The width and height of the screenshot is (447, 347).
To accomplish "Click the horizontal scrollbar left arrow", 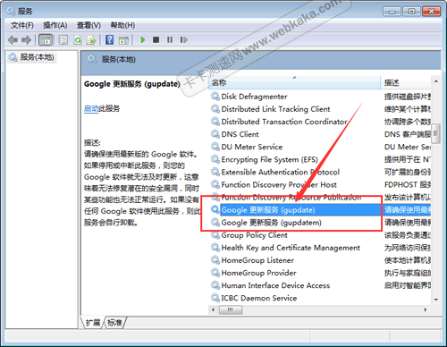I will coord(213,310).
